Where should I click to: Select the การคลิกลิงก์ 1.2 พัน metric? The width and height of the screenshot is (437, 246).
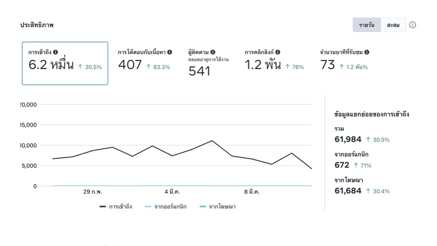pyautogui.click(x=274, y=61)
